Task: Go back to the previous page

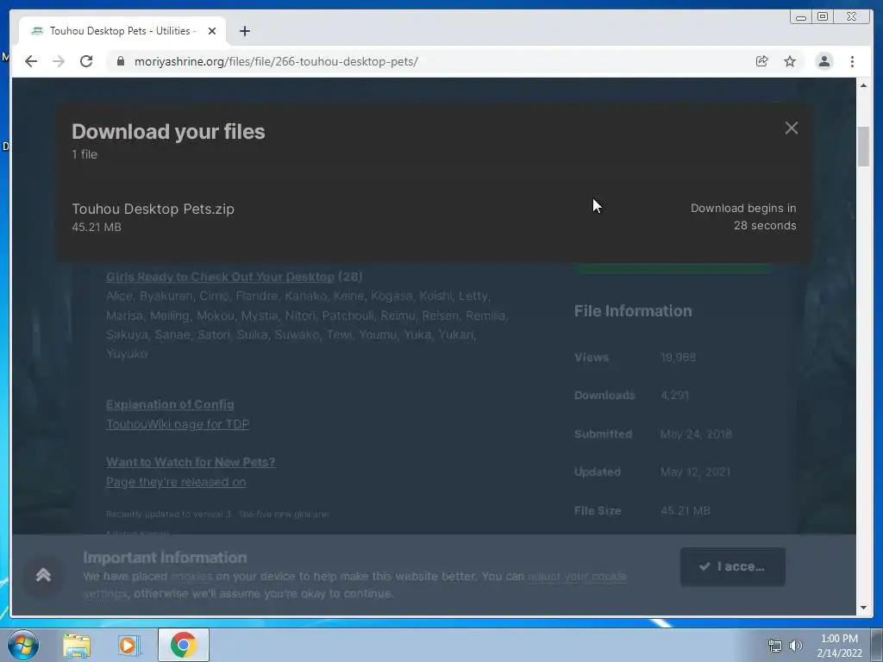Action: coord(31,61)
